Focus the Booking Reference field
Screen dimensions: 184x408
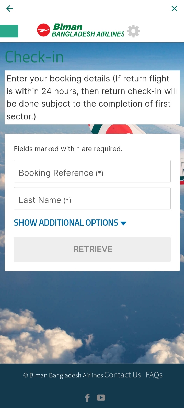[x=92, y=171]
